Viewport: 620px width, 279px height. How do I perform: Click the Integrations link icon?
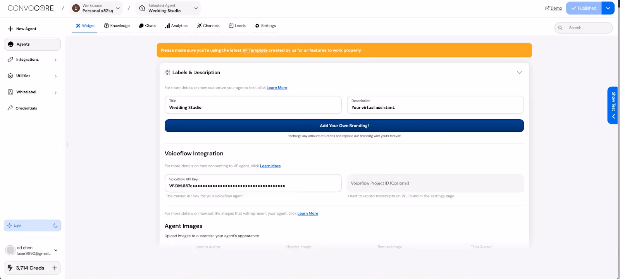click(10, 60)
